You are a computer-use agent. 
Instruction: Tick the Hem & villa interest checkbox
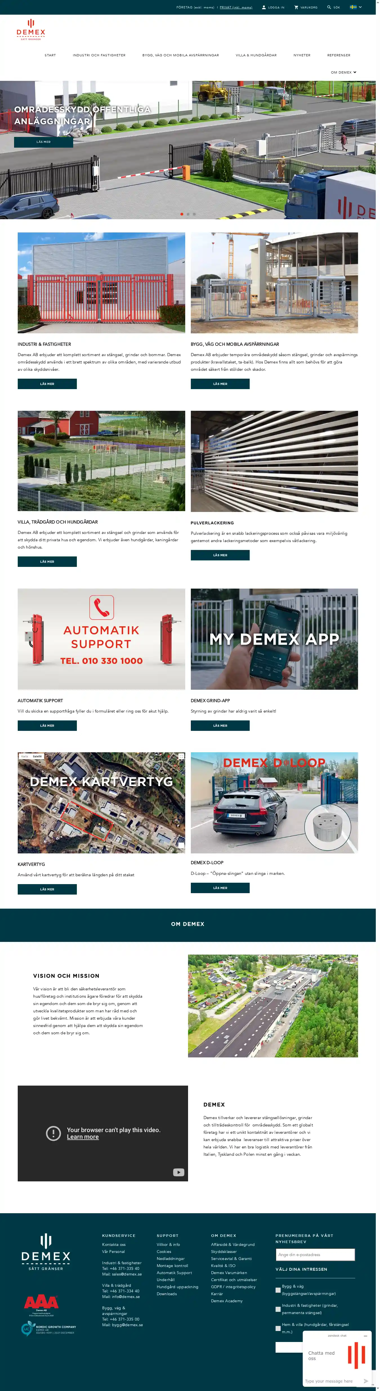point(278,1328)
